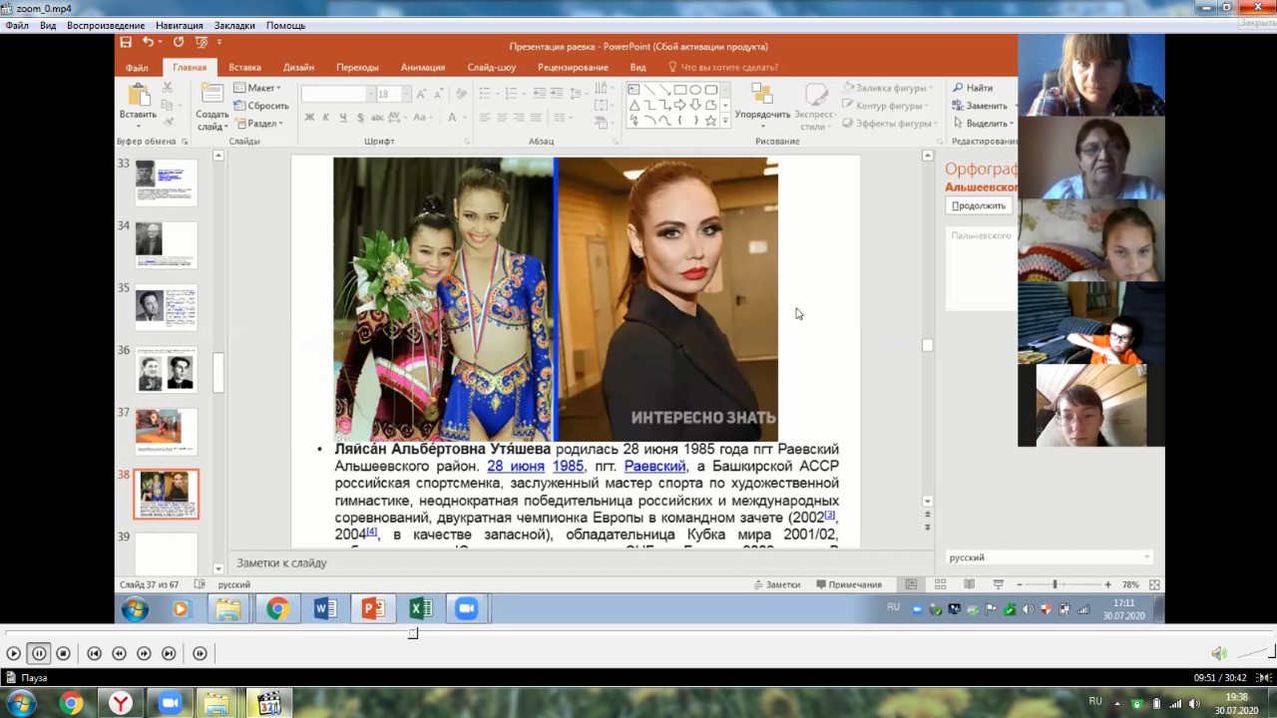
Task: Switch to the Вставка ribbon tab
Action: click(x=244, y=68)
